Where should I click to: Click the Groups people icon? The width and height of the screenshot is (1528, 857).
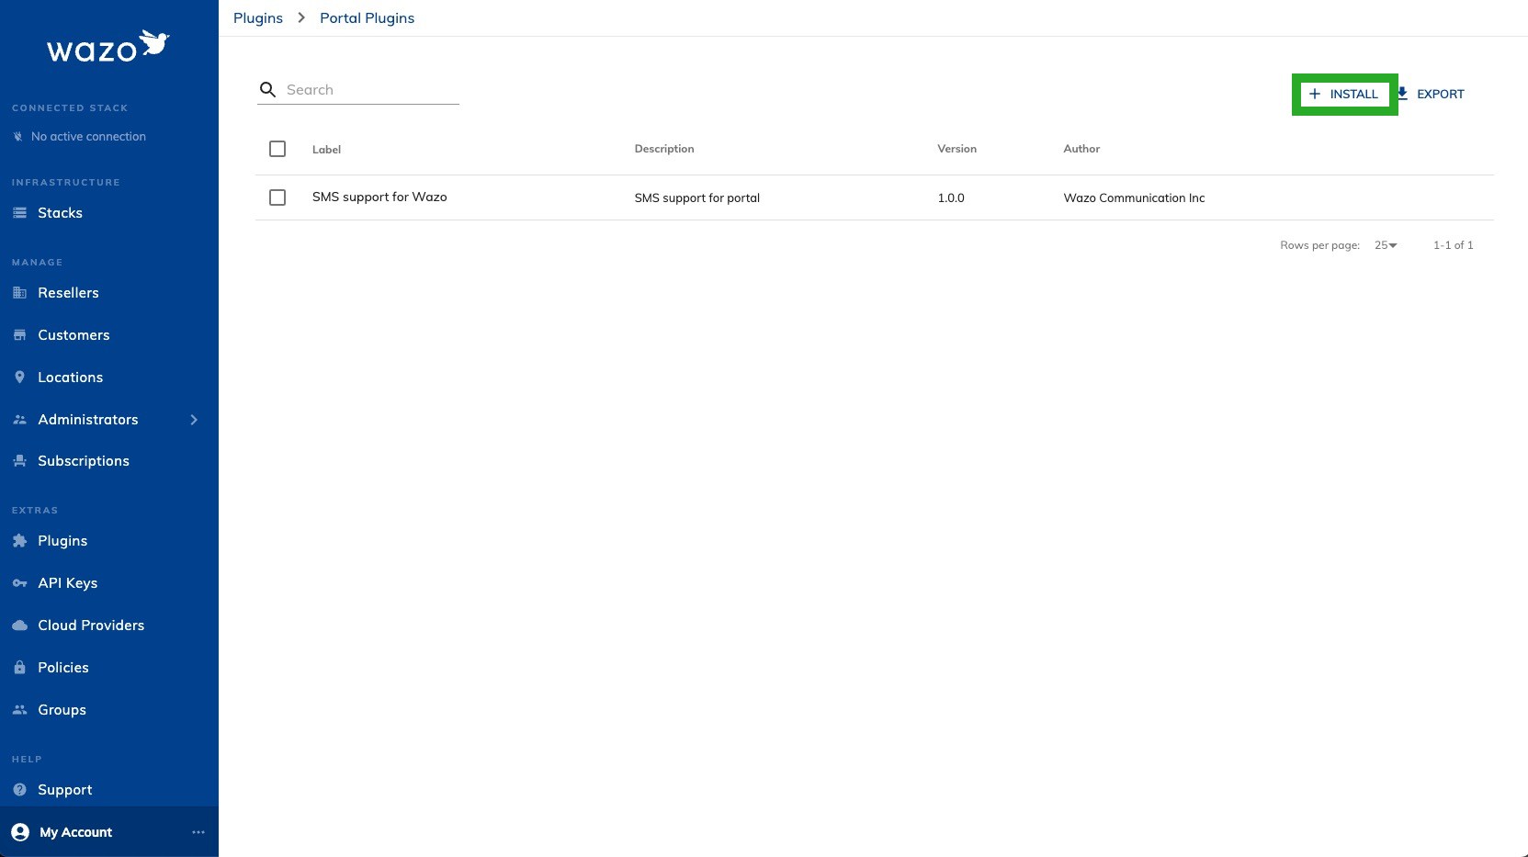[19, 710]
